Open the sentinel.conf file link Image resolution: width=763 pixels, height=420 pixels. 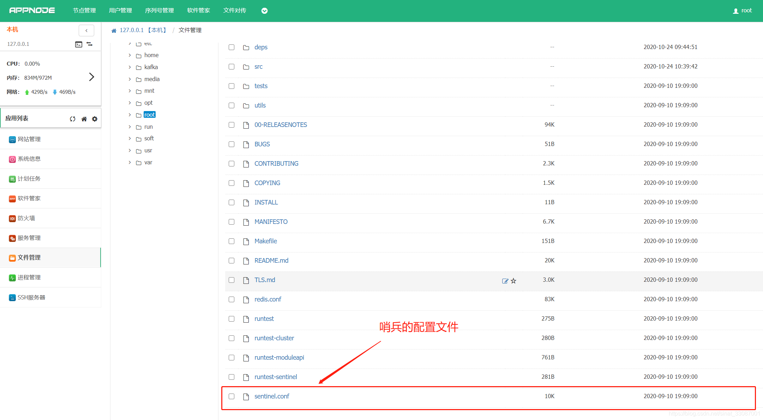272,396
